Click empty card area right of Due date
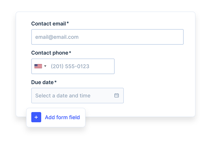The width and height of the screenshot is (211, 141). (158, 95)
